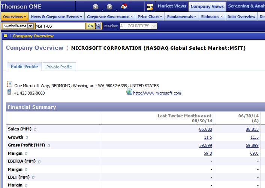The image size is (265, 188).
Task: Open Gross Profit 59,899 in Last Twelve Months column
Action: pyautogui.click(x=205, y=145)
